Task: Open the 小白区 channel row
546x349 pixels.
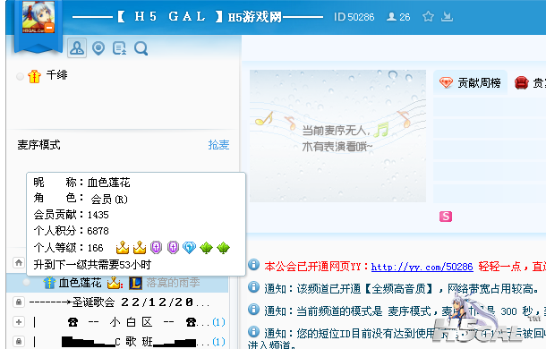Action: click(x=129, y=322)
